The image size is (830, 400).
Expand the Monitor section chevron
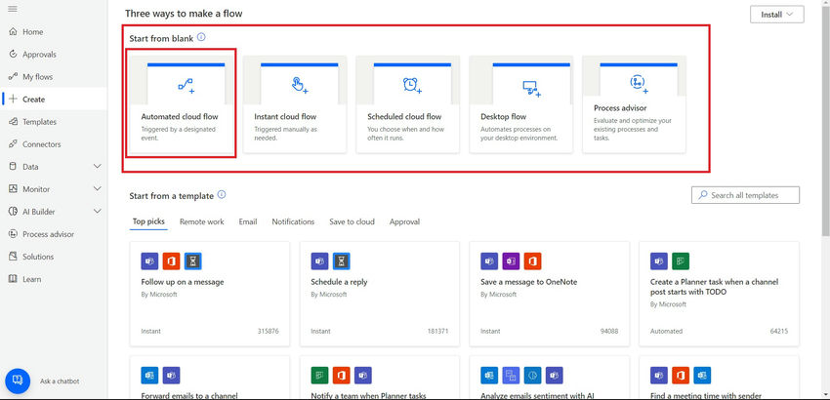click(97, 189)
